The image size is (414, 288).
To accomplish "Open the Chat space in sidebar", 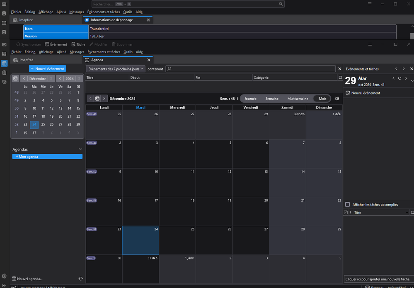I will coord(4,82).
